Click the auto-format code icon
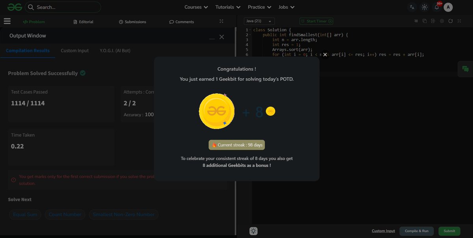 tap(416, 21)
